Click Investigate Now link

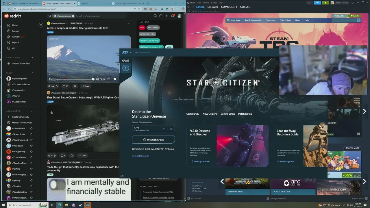(x=200, y=161)
